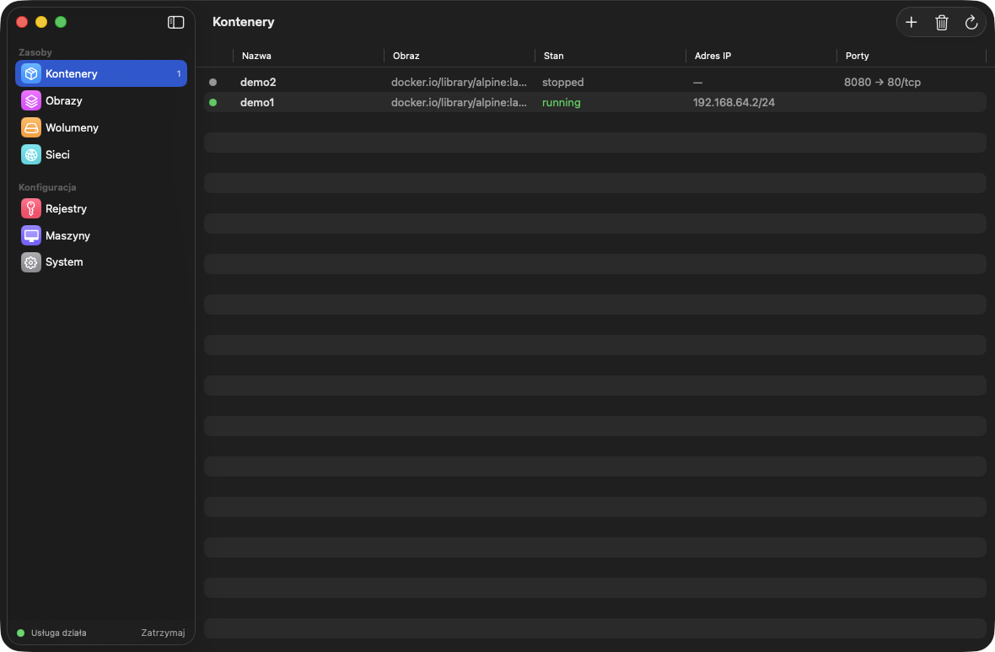Go to Sieci section
995x652 pixels.
[101, 154]
